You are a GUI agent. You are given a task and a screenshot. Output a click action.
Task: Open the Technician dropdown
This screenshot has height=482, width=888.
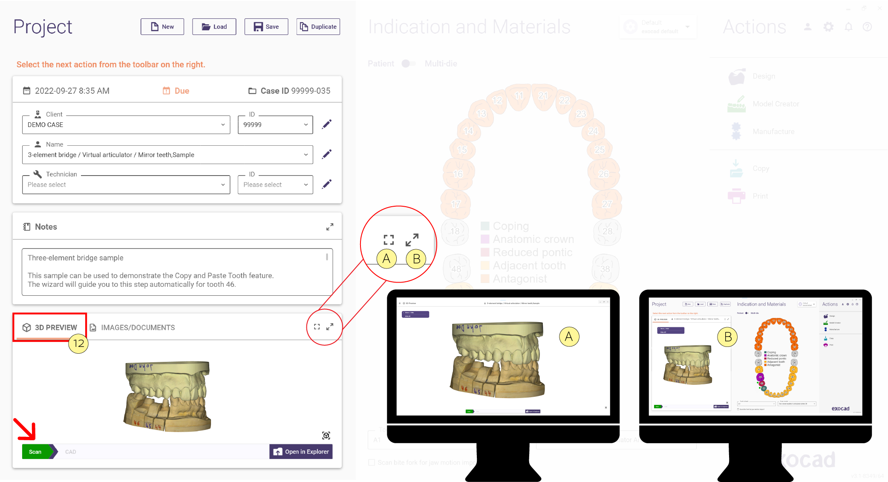coord(126,185)
